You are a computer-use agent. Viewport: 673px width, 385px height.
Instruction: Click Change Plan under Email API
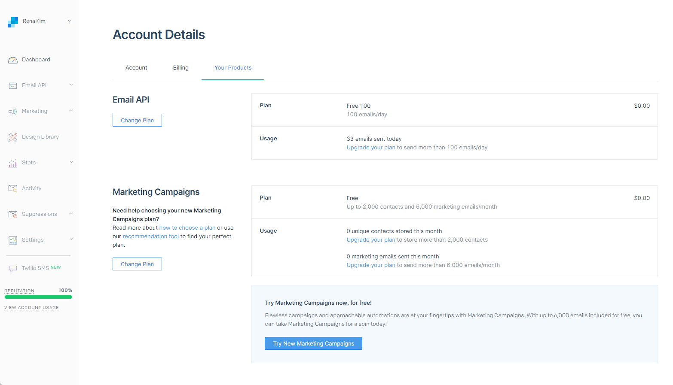[137, 120]
